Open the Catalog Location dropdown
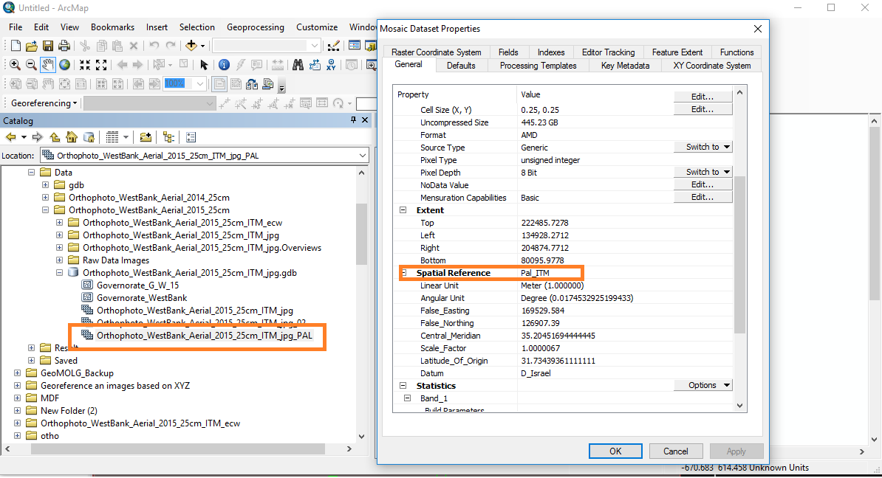Image resolution: width=882 pixels, height=478 pixels. pyautogui.click(x=362, y=156)
